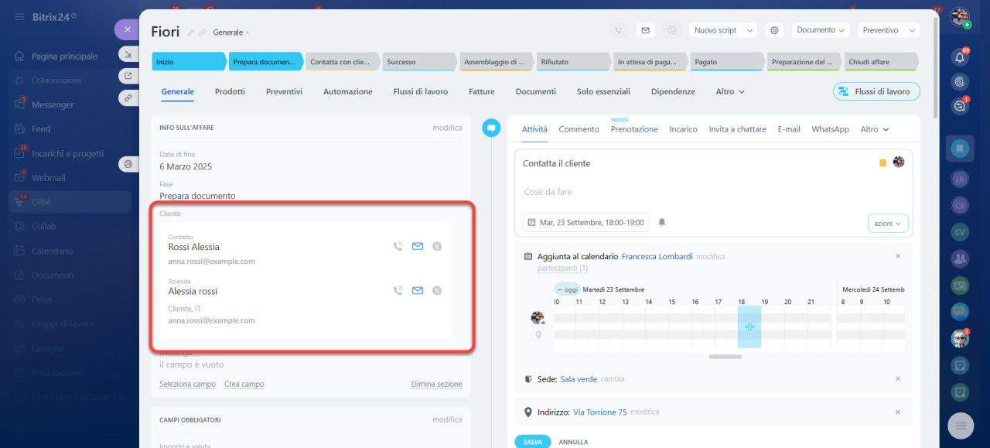
Task: Switch to the Prodotti tab
Action: pyautogui.click(x=230, y=91)
